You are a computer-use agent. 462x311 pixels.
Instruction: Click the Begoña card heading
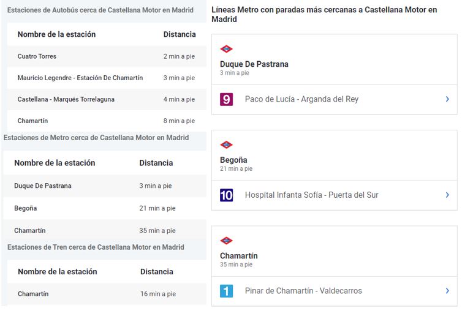233,160
